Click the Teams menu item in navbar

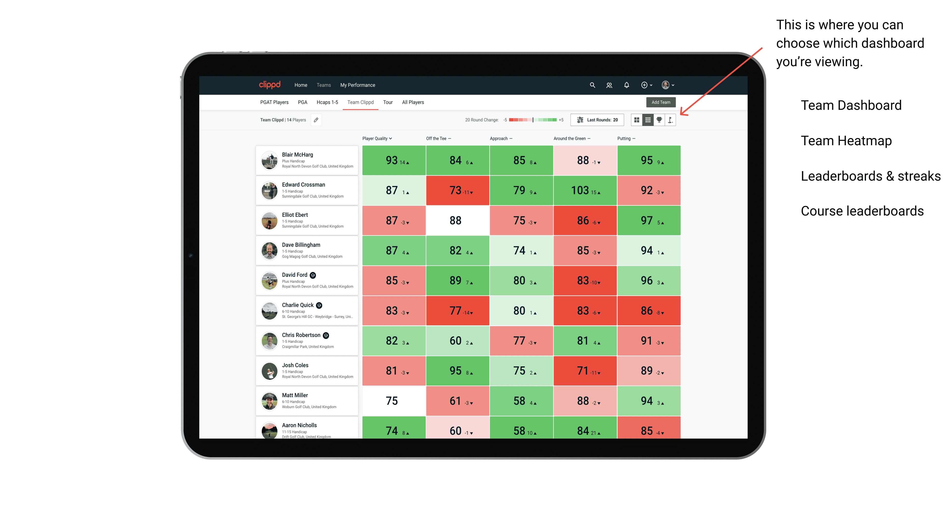pos(323,85)
